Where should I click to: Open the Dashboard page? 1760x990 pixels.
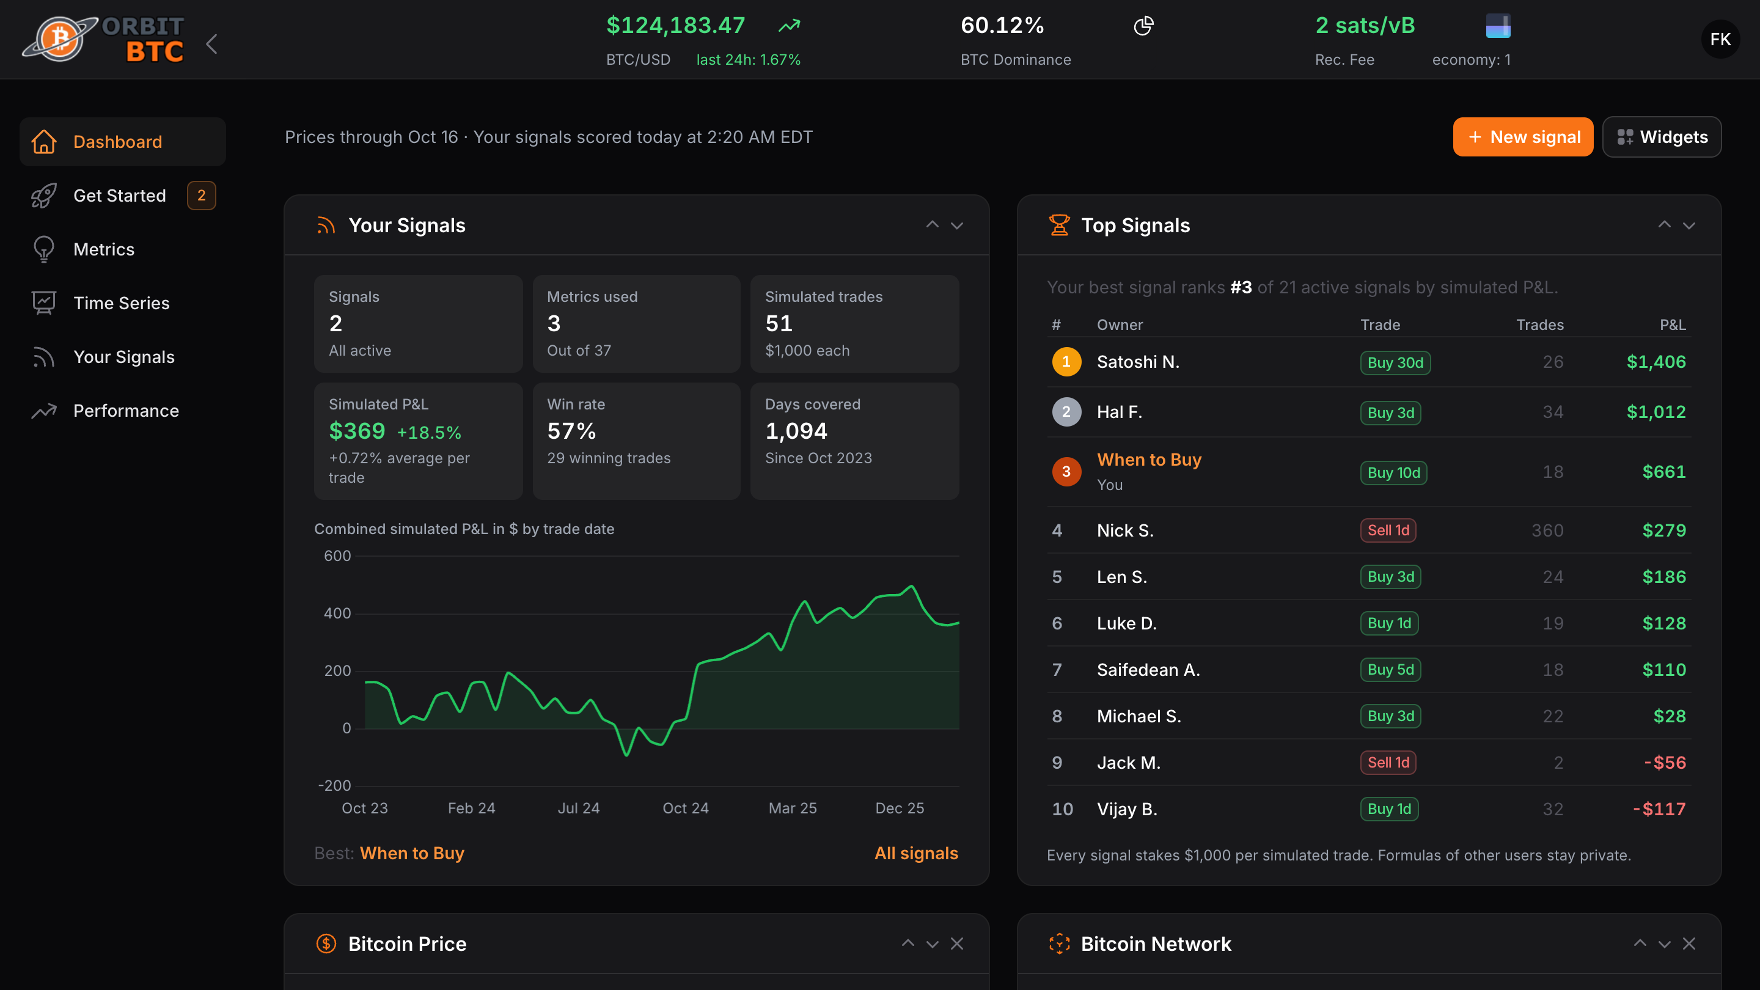tap(122, 141)
